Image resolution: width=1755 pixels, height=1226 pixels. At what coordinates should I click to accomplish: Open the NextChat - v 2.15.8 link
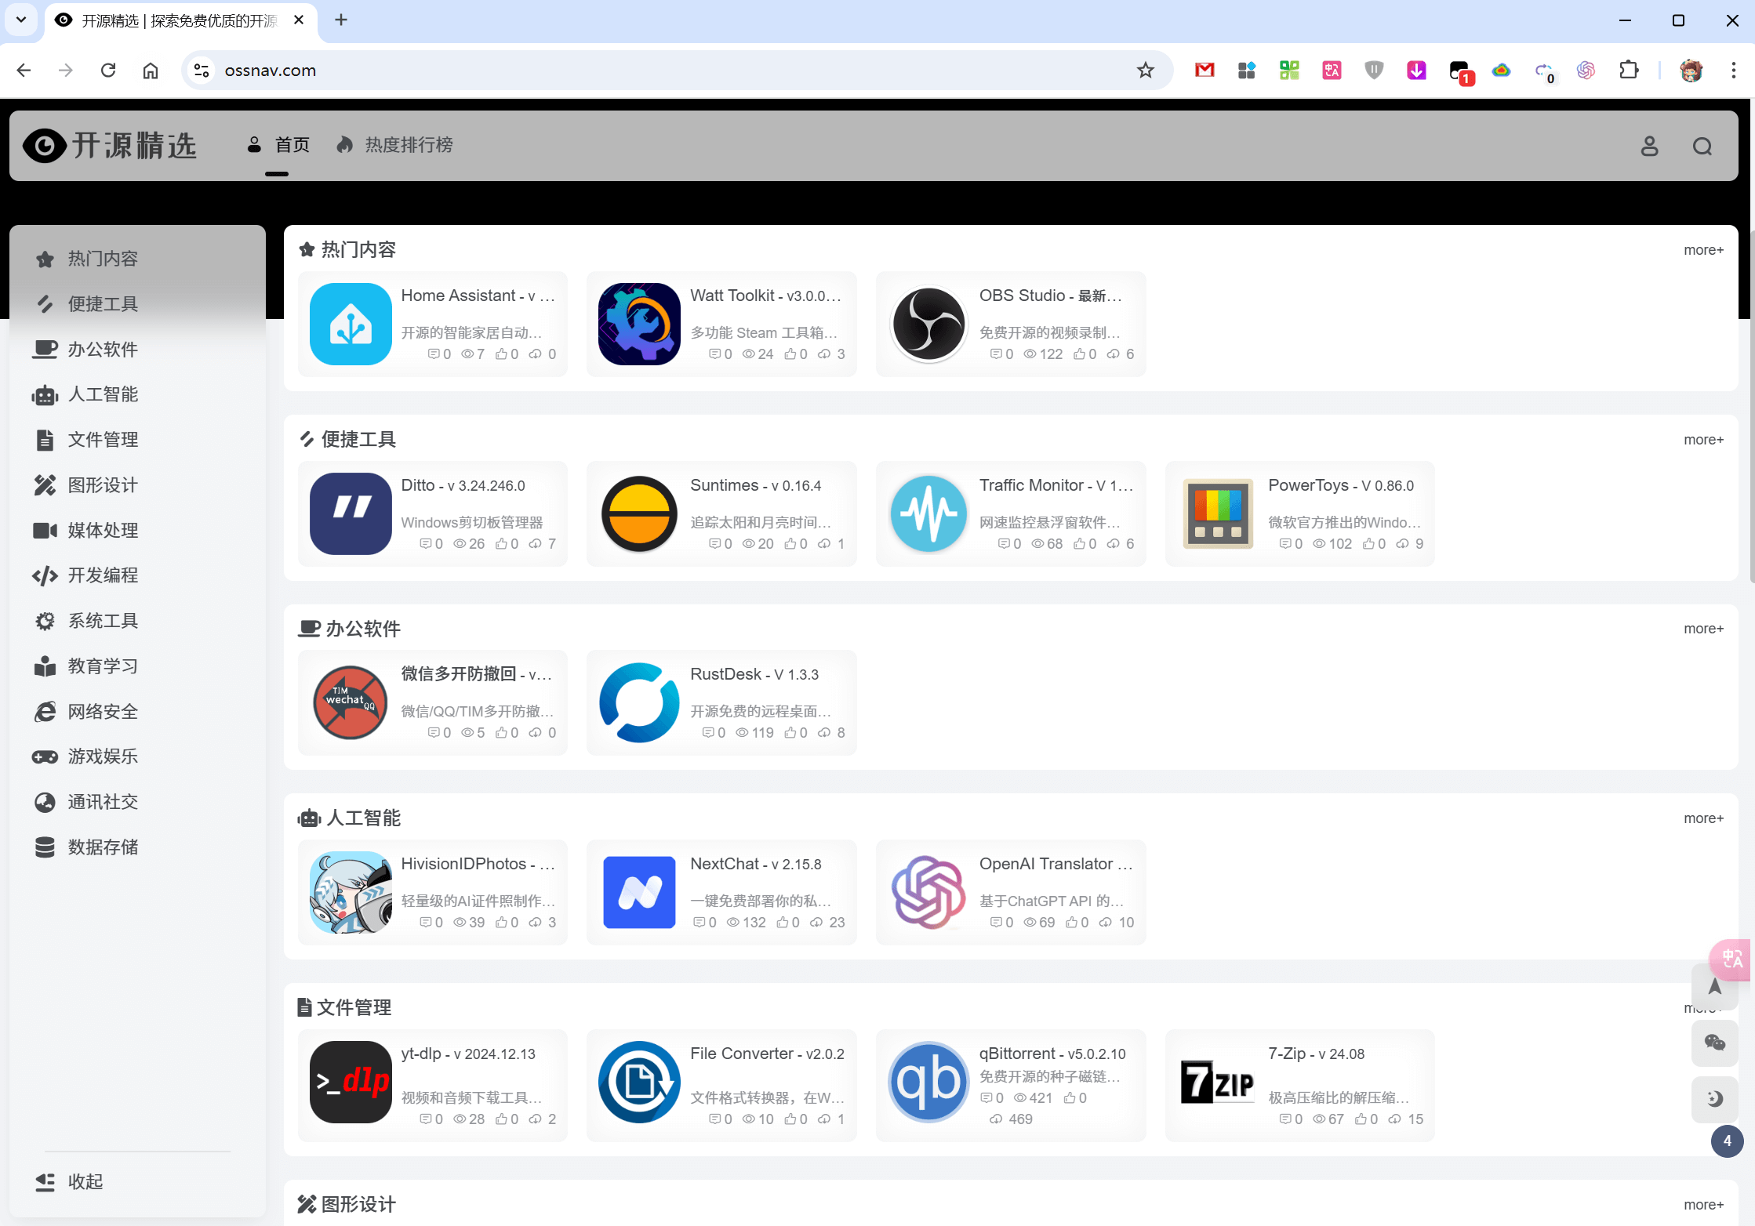point(755,864)
